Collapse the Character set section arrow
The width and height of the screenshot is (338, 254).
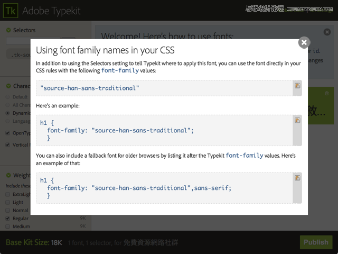tap(8, 86)
